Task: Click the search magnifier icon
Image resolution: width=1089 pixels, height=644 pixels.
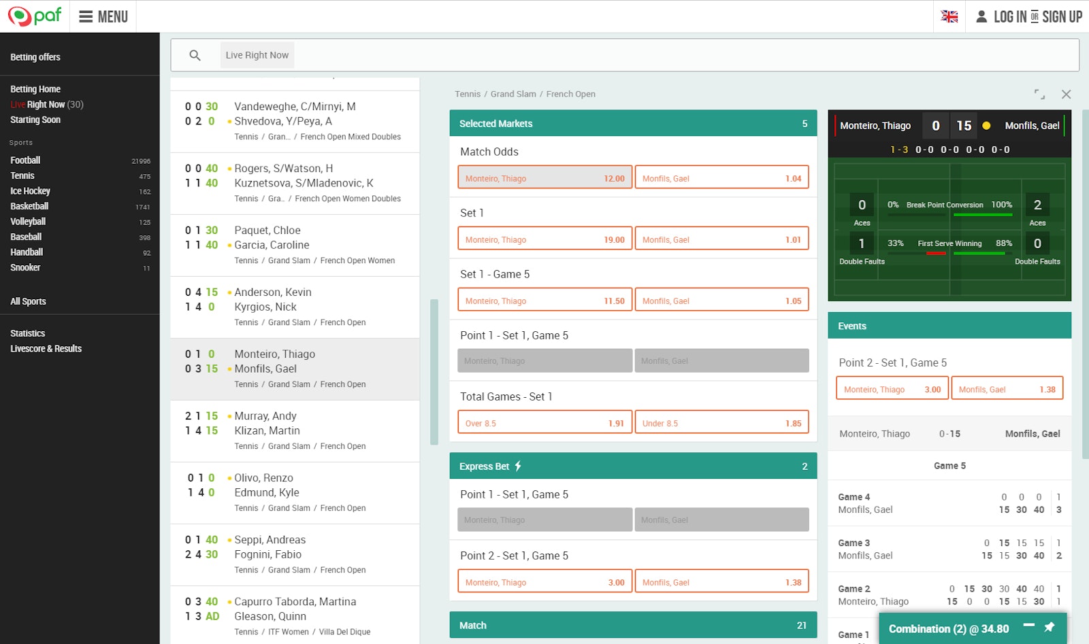Action: tap(195, 54)
